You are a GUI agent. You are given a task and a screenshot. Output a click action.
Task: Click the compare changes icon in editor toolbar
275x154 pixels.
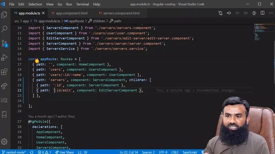pos(220,13)
